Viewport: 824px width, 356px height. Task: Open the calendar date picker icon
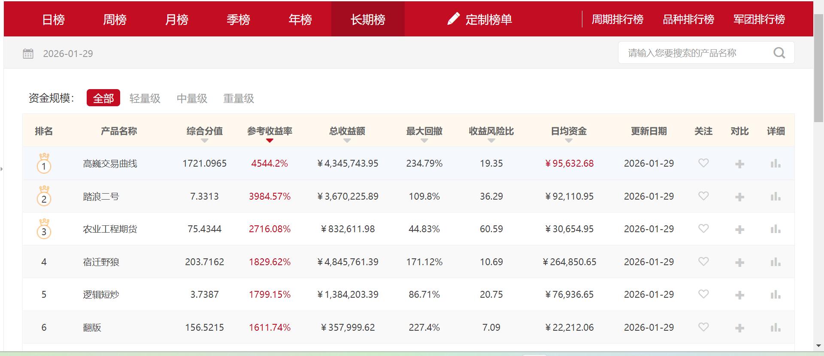click(x=28, y=54)
